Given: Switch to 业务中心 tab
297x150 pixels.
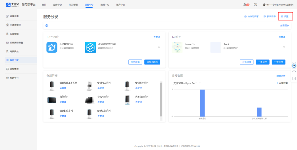Looking at the screenshot, I should 57,5.
